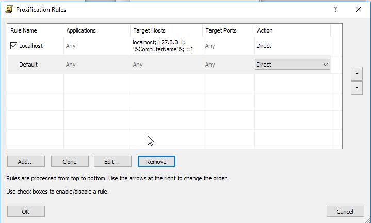The image size is (371, 223).
Task: Cancel the rules dialog
Action: pos(345,212)
